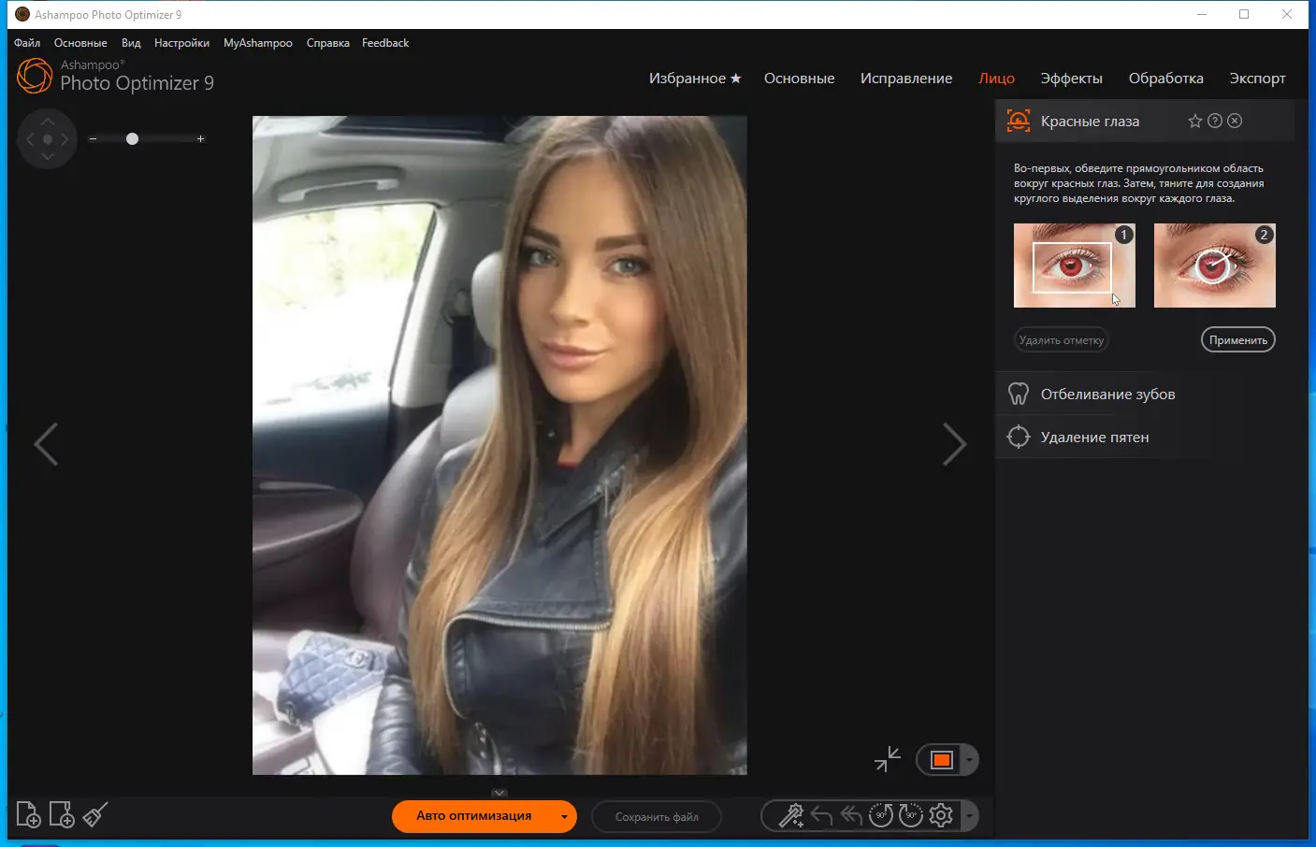Open settings via the gear icon
This screenshot has height=847, width=1316.
(941, 816)
